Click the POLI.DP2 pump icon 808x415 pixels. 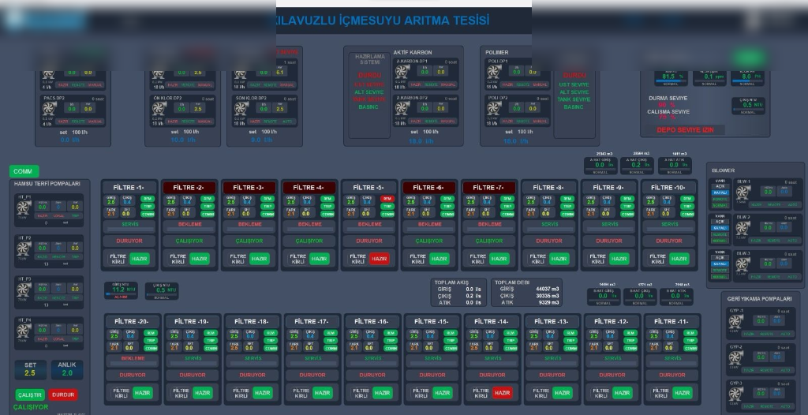494,108
